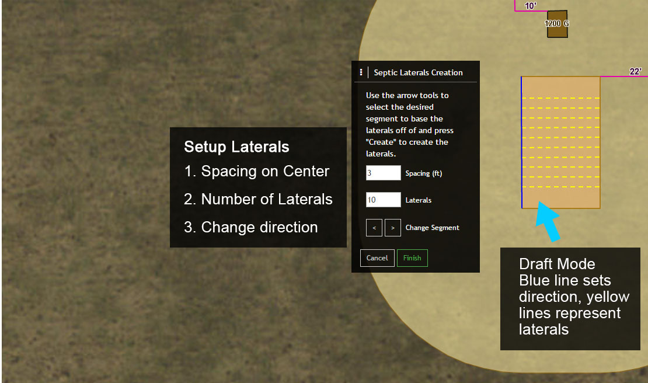
Task: Select the orange drain field rectangle
Action: tap(560, 199)
